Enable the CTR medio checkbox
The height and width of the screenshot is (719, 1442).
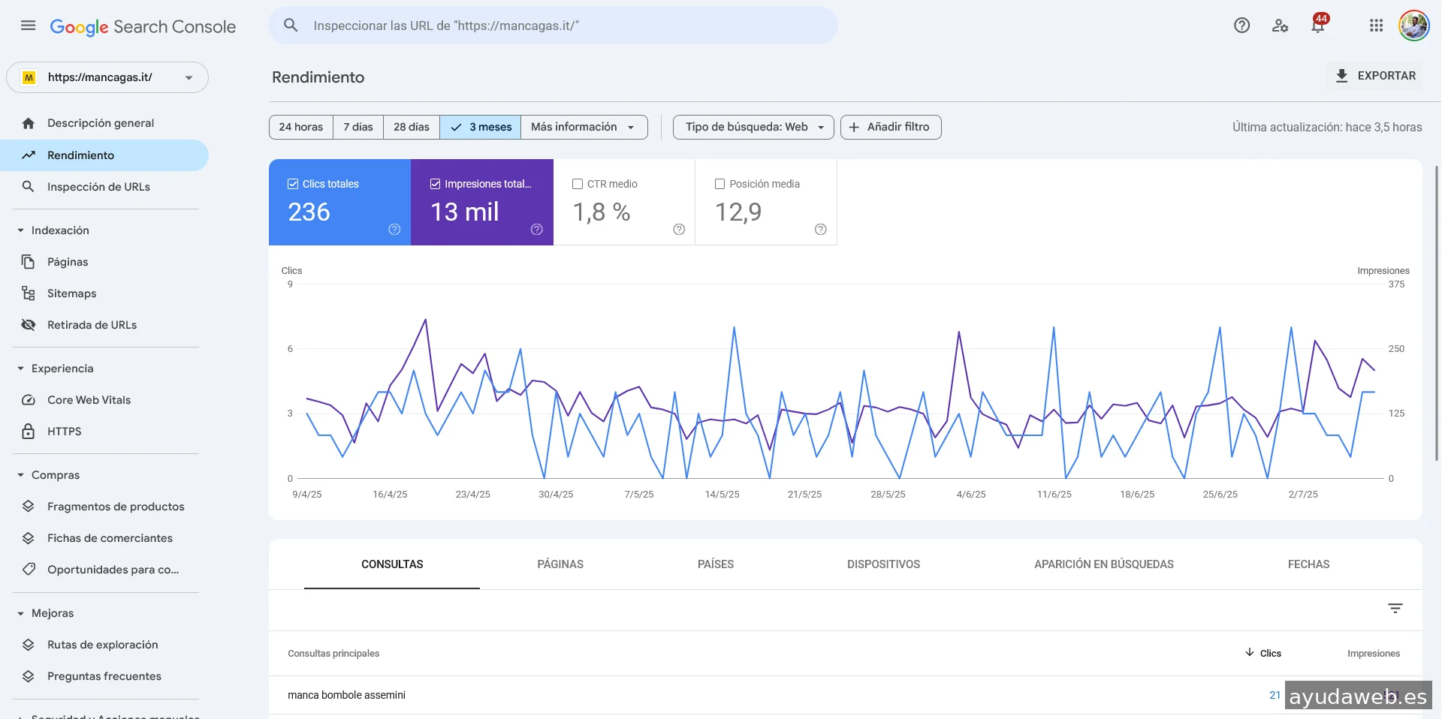pyautogui.click(x=578, y=184)
